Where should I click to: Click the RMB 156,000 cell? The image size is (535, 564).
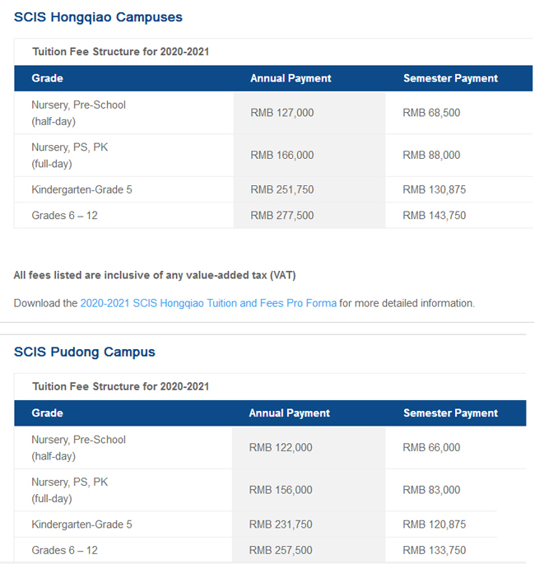coord(281,490)
